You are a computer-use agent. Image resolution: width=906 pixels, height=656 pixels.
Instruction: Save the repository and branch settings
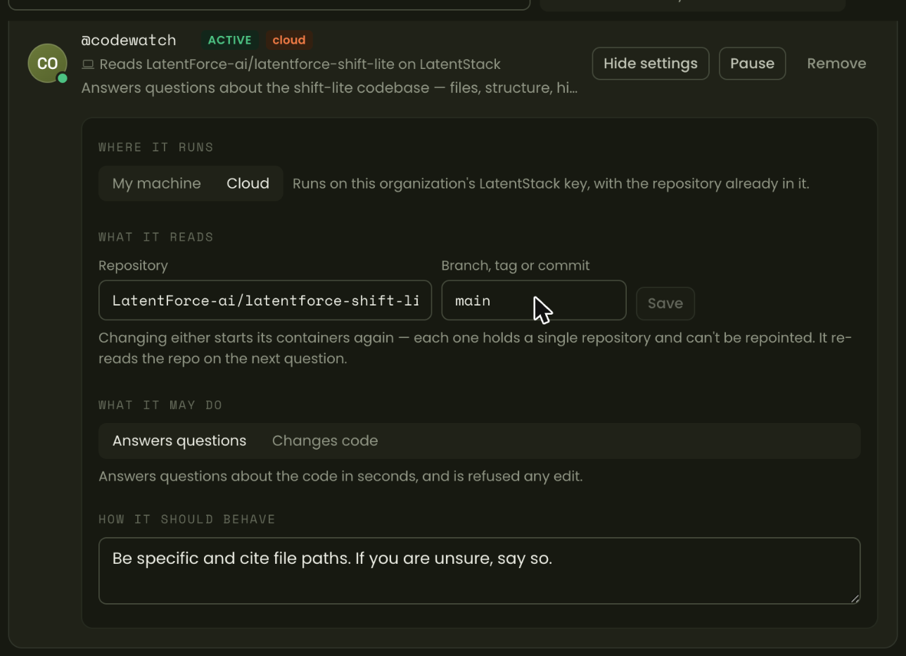(665, 303)
